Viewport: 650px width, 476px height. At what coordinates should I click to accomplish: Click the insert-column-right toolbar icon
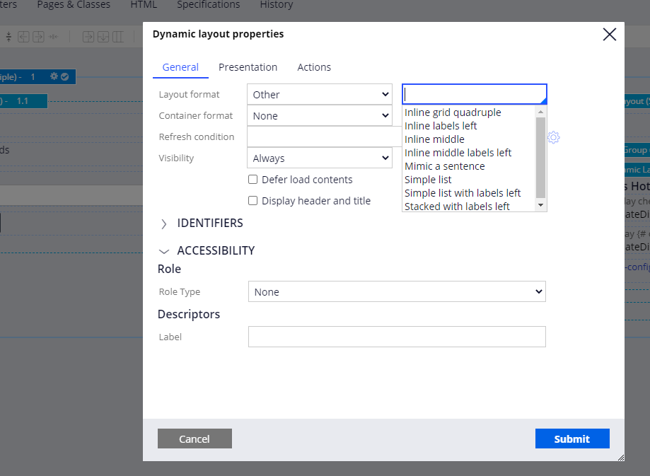[37, 37]
